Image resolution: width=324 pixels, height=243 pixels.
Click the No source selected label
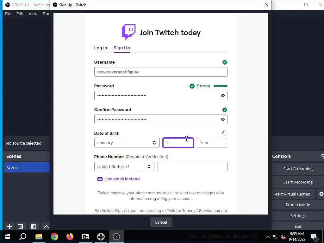coord(23,143)
